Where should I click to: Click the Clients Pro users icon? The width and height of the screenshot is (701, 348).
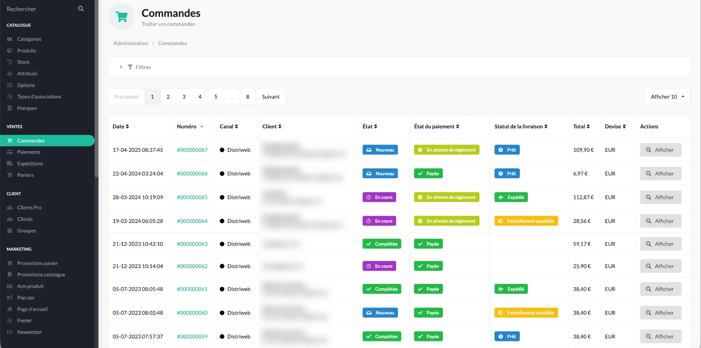pos(10,208)
